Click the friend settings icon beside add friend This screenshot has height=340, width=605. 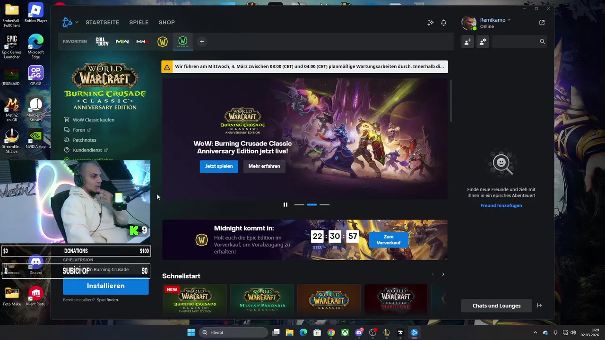483,42
